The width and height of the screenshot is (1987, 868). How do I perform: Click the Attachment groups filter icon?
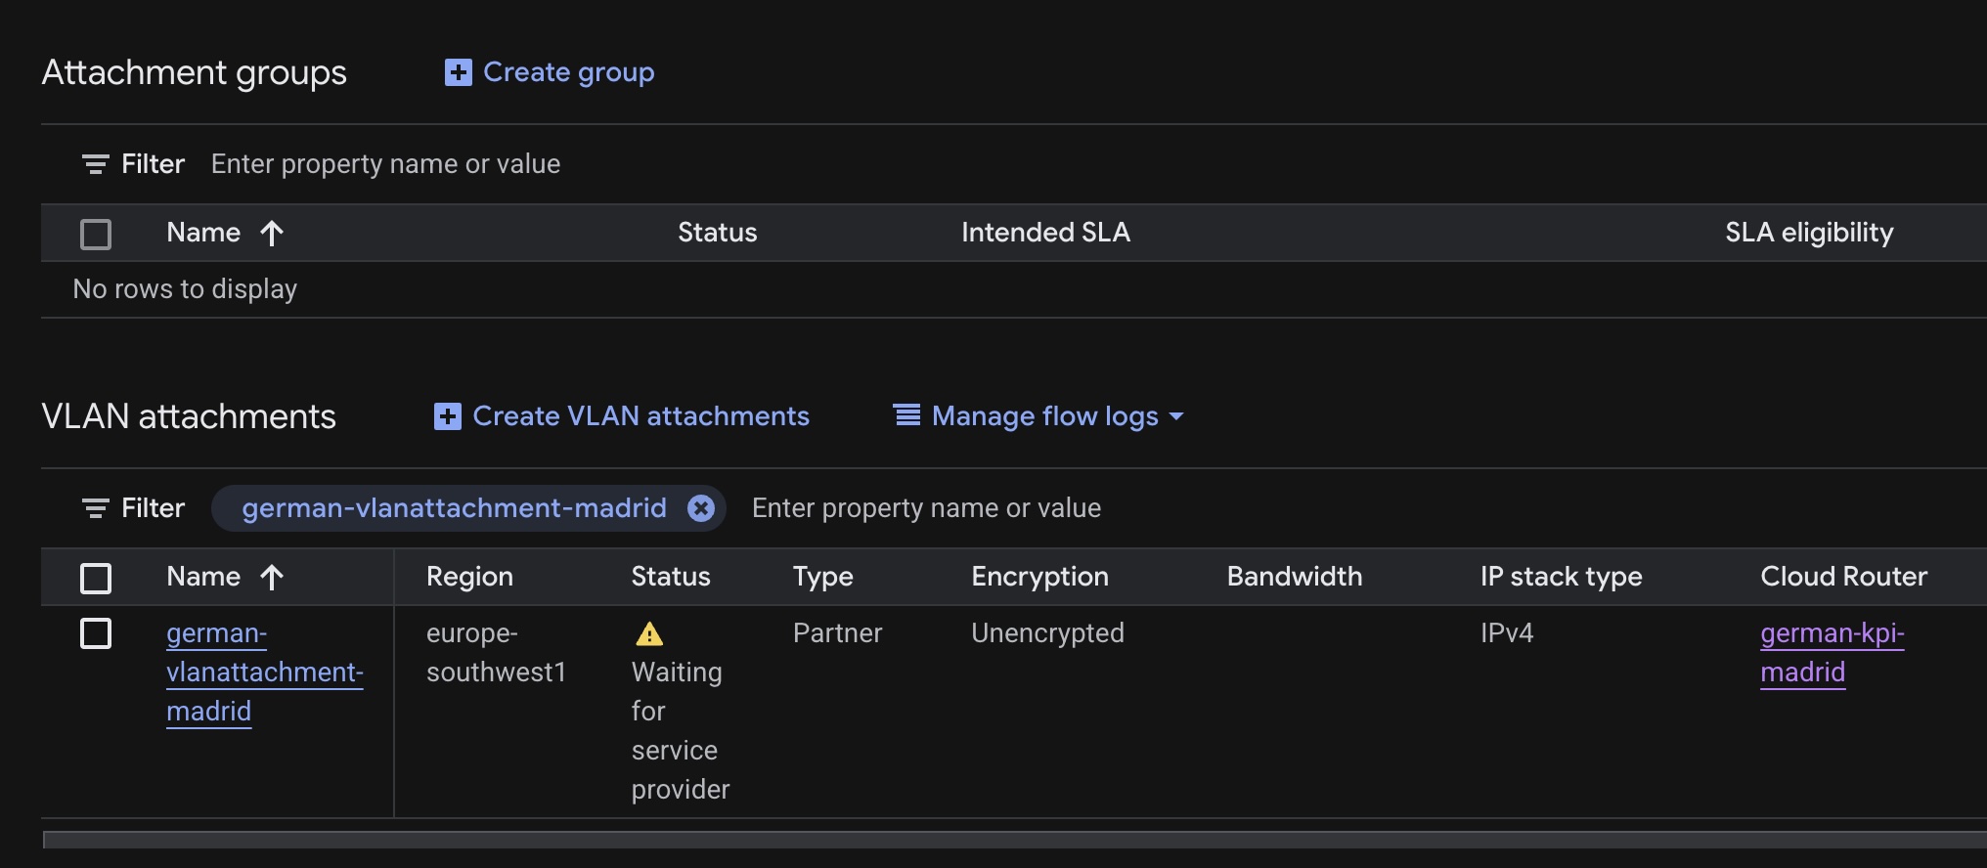pyautogui.click(x=95, y=164)
